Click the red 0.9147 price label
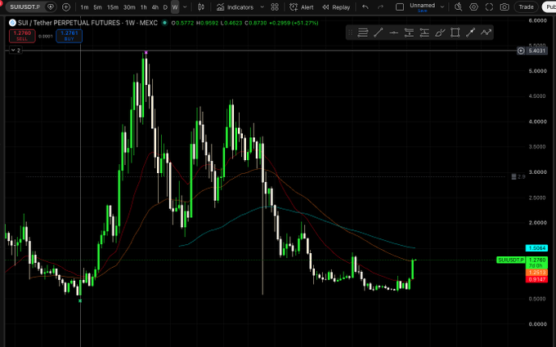This screenshot has height=347, width=556. point(537,279)
